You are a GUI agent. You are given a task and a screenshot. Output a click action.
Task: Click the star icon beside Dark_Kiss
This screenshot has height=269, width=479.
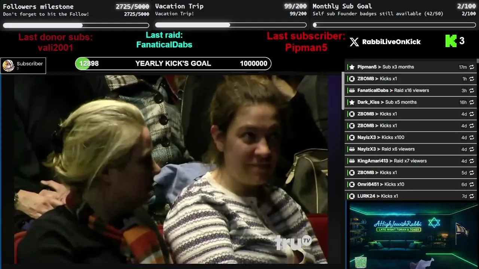click(352, 102)
